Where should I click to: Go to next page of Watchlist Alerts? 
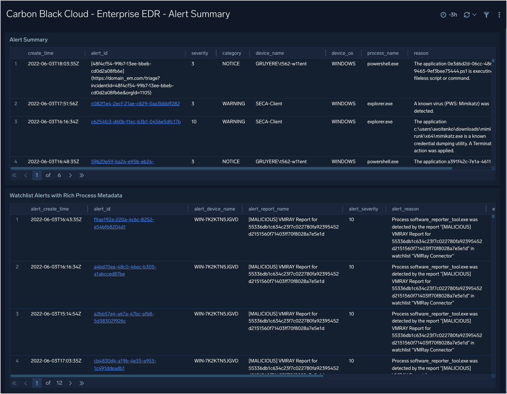[70, 383]
